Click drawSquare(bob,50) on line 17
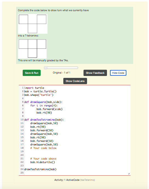The width and height of the screenshot is (149, 189). pyautogui.click(x=44, y=145)
